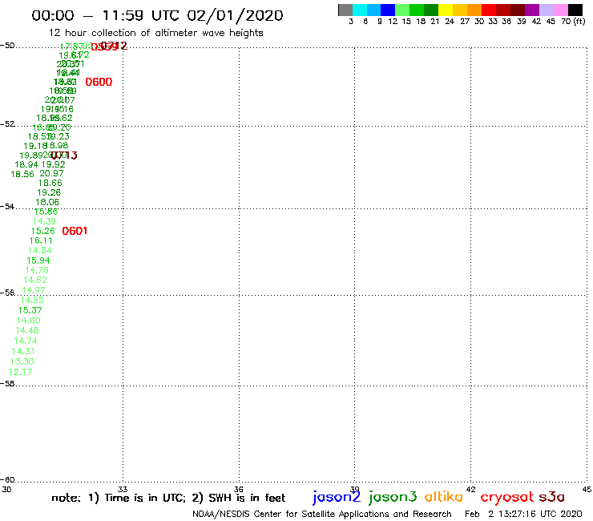This screenshot has height=521, width=593.
Task: Click the gray swatch in the color scale
Action: tap(345, 10)
